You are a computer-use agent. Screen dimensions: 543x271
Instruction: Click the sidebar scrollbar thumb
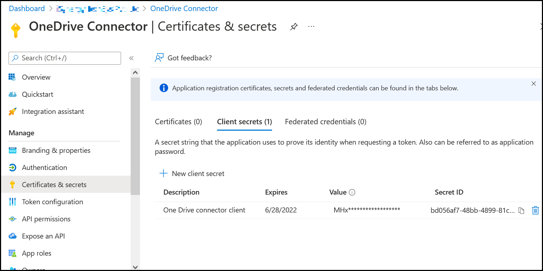[x=135, y=136]
